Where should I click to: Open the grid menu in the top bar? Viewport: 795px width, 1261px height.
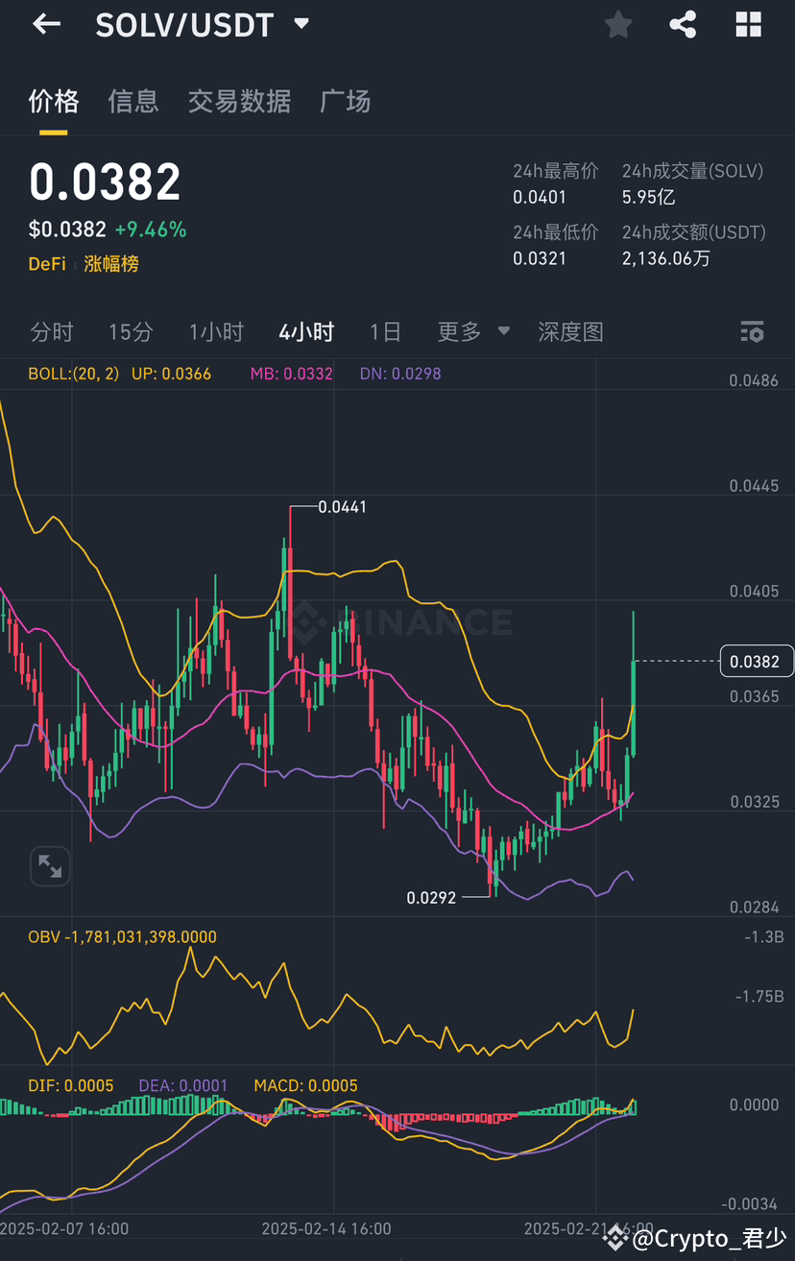(748, 25)
